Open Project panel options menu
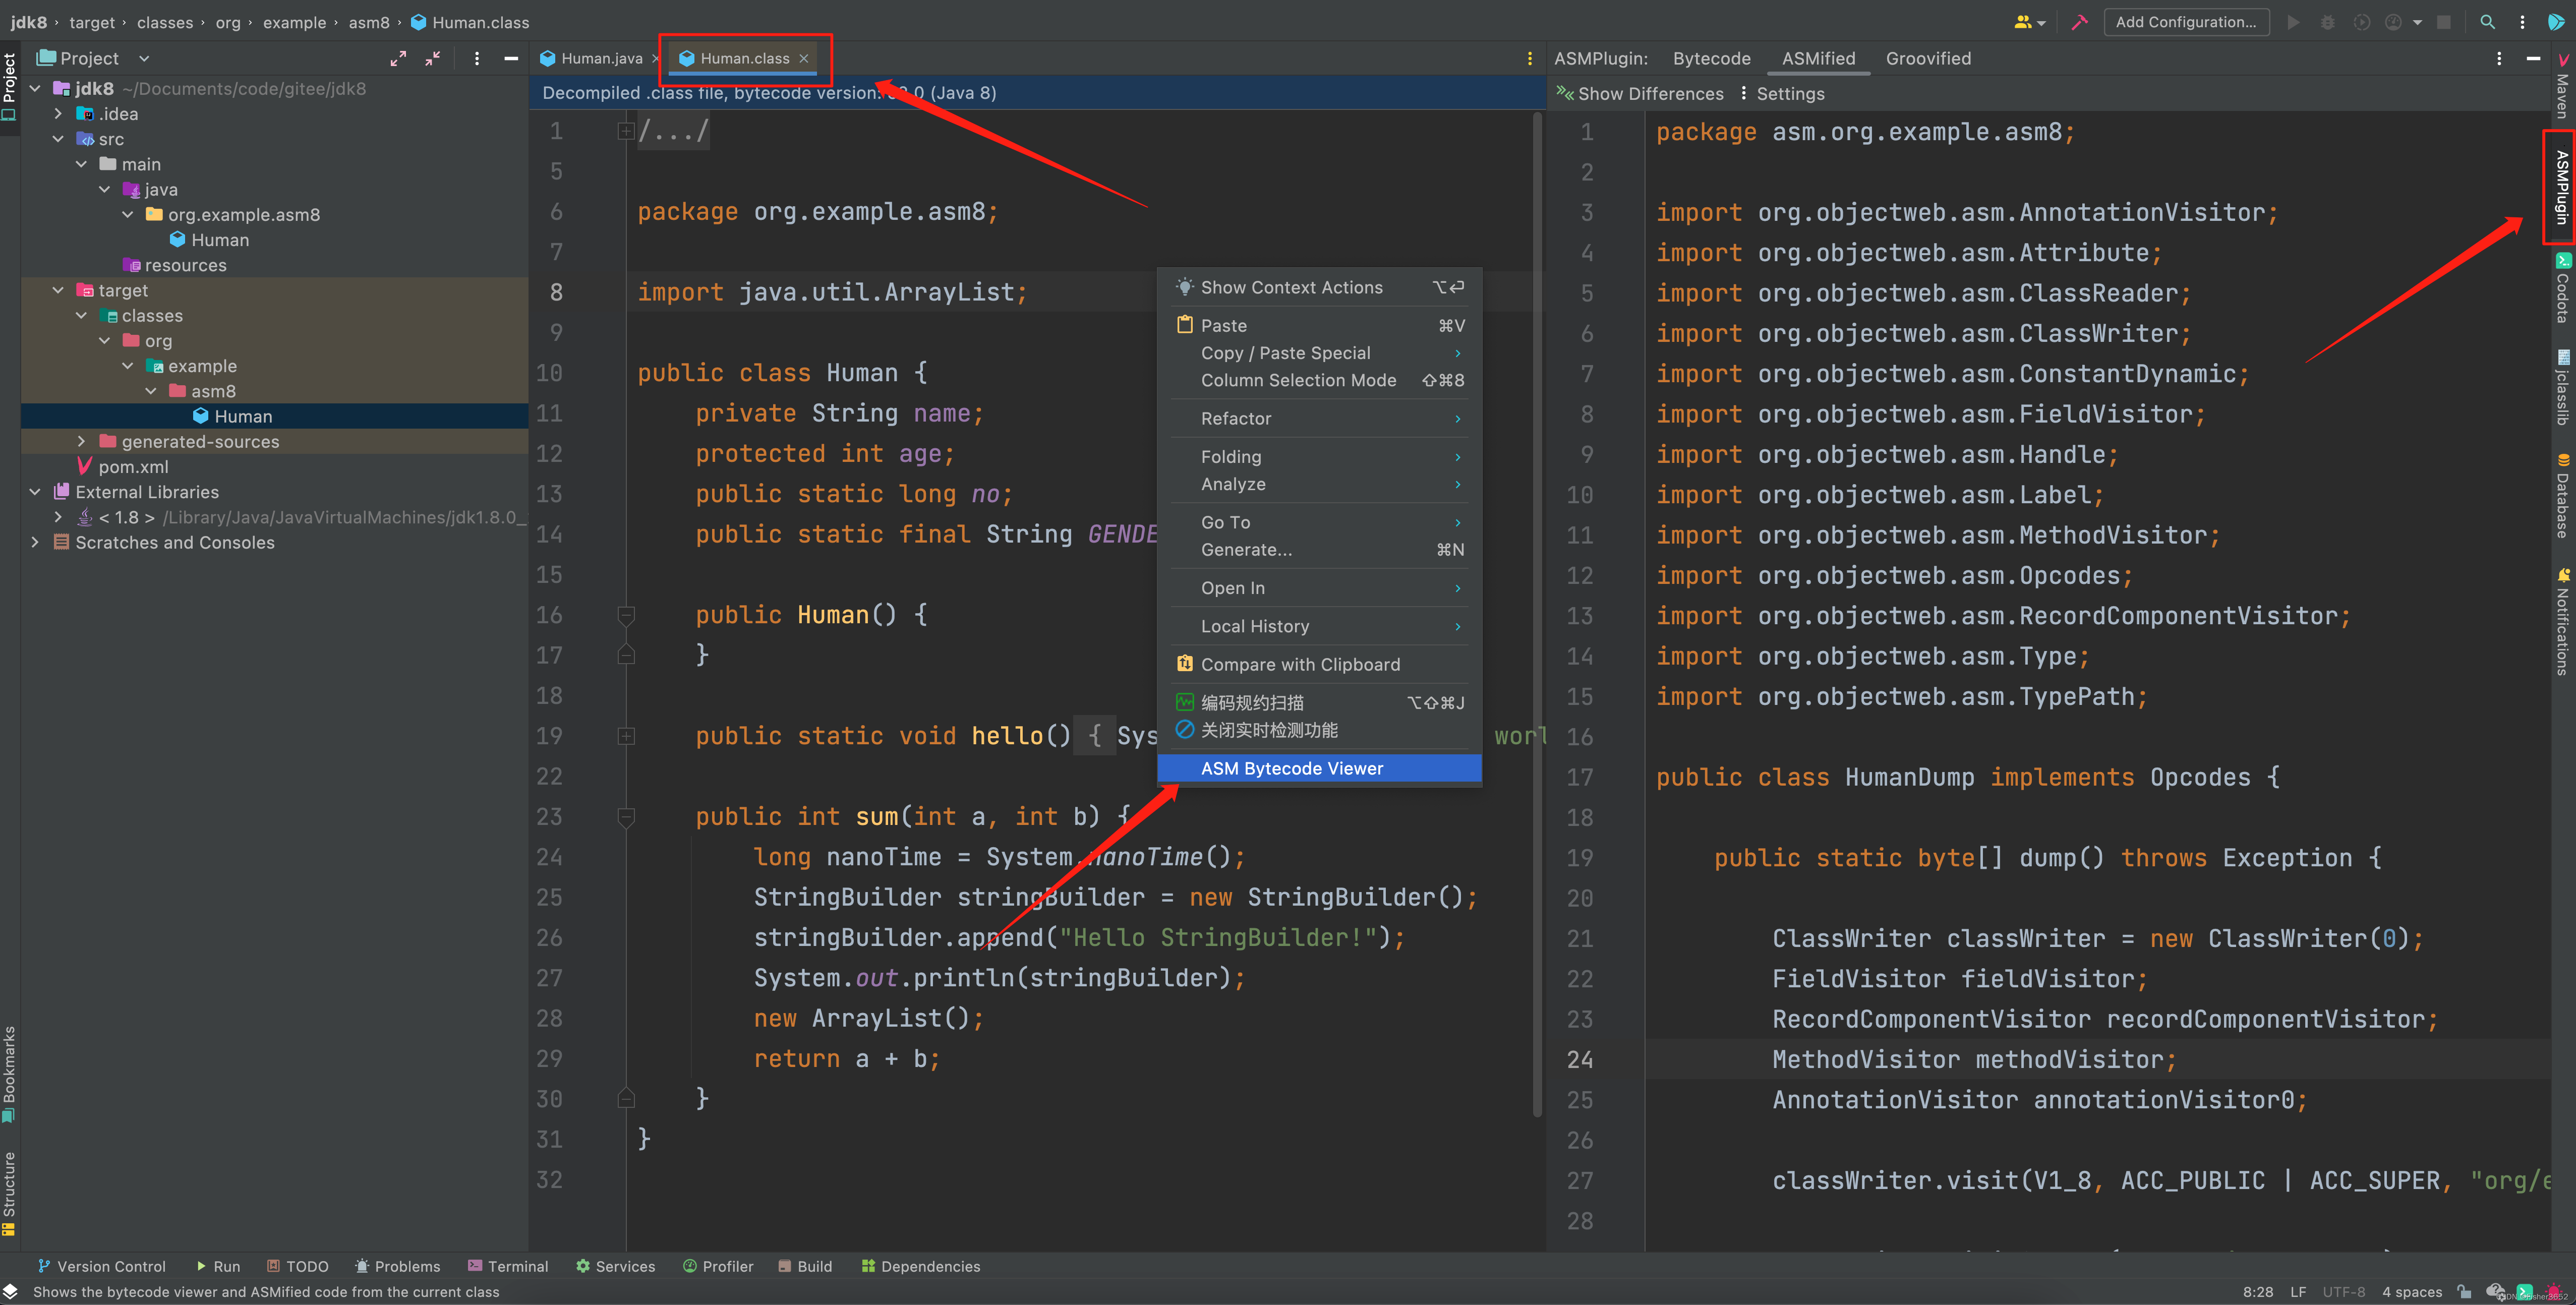This screenshot has width=2576, height=1305. click(x=476, y=58)
